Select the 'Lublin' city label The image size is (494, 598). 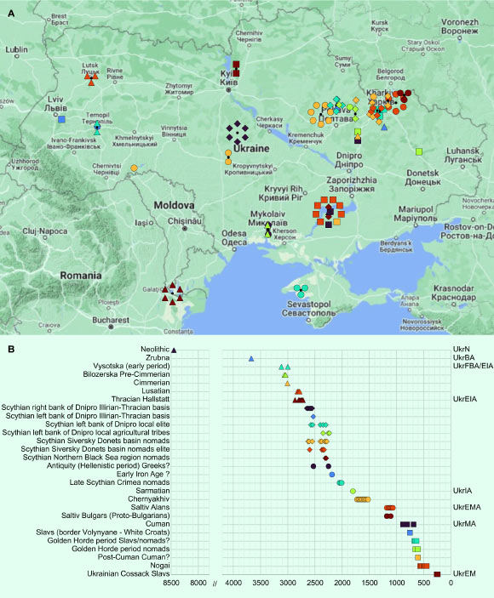(x=16, y=49)
